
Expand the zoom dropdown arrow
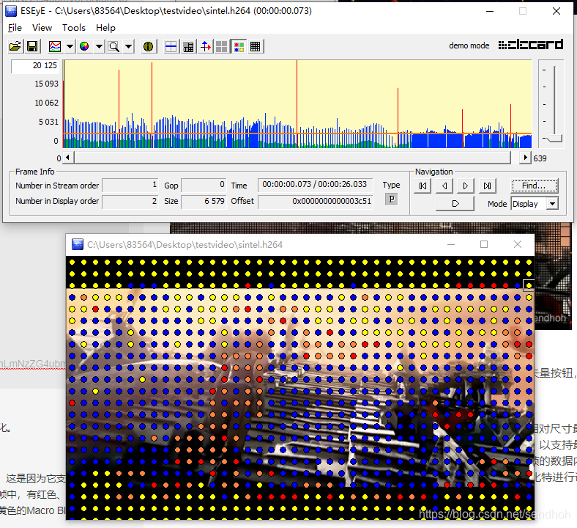click(x=128, y=46)
